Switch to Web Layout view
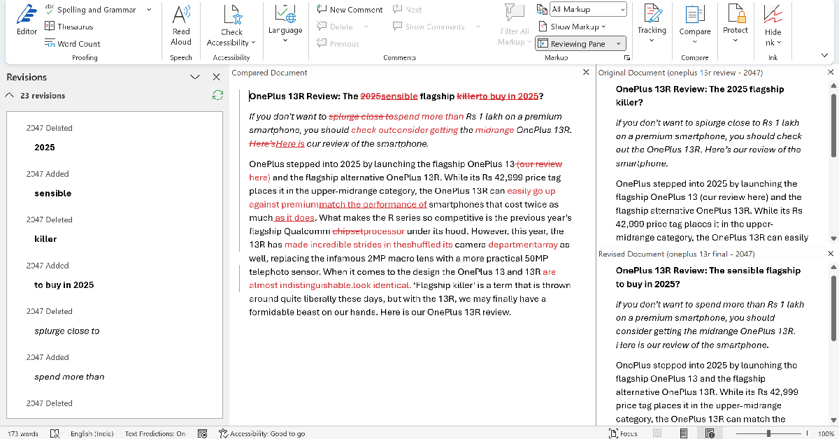 (710, 433)
